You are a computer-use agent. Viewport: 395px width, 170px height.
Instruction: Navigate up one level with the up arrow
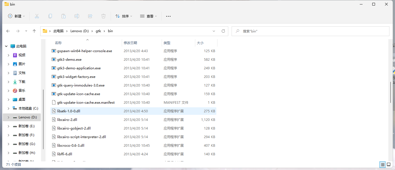[34, 31]
